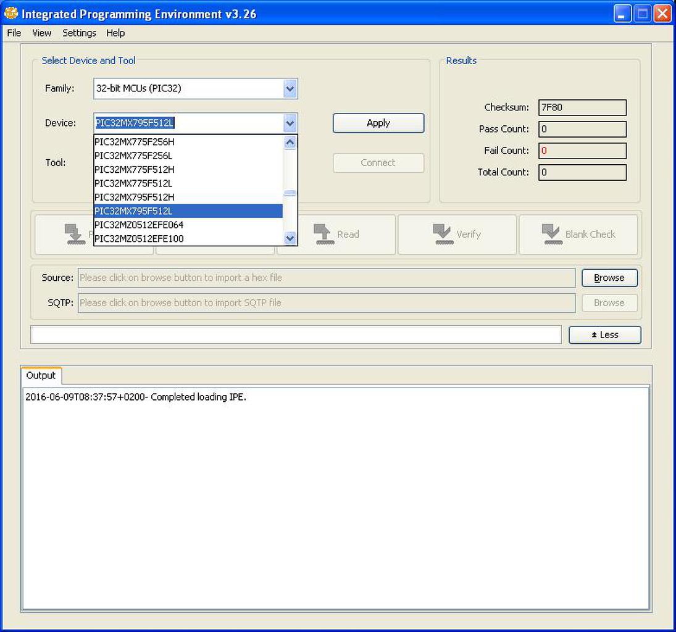This screenshot has width=676, height=632.
Task: Click the 'Completed loading IPE' output line
Action: (135, 397)
